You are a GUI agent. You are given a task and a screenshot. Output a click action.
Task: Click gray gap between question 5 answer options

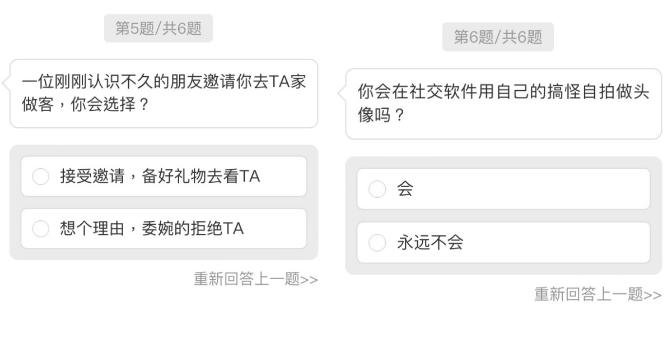[x=164, y=202]
